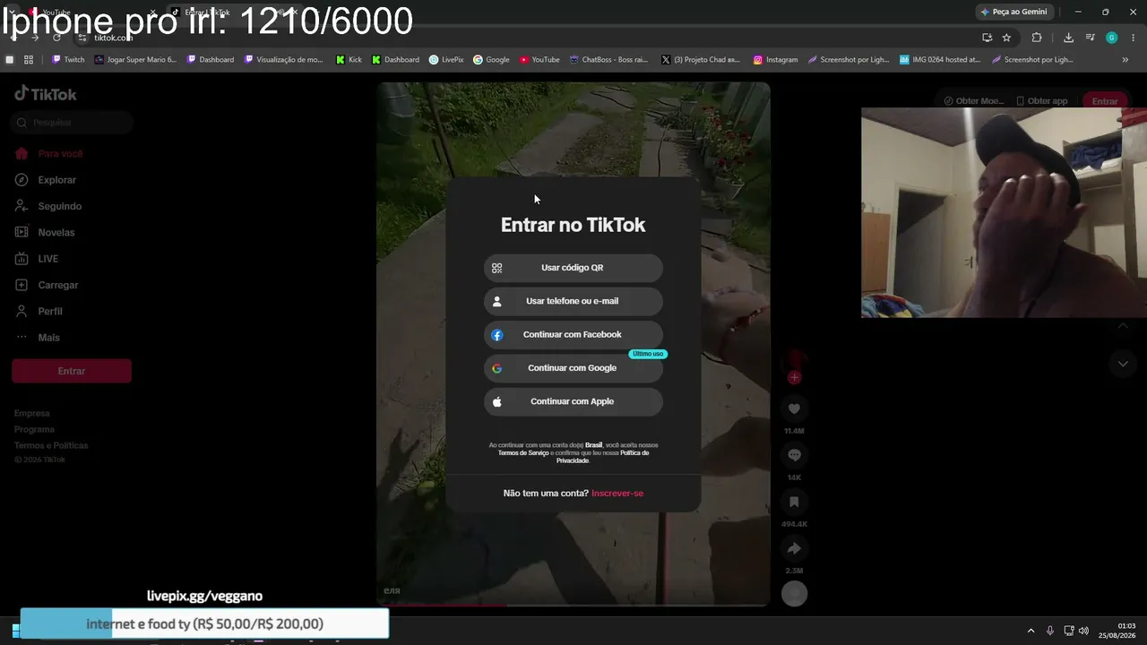Continue with Facebook login option

[x=573, y=335]
